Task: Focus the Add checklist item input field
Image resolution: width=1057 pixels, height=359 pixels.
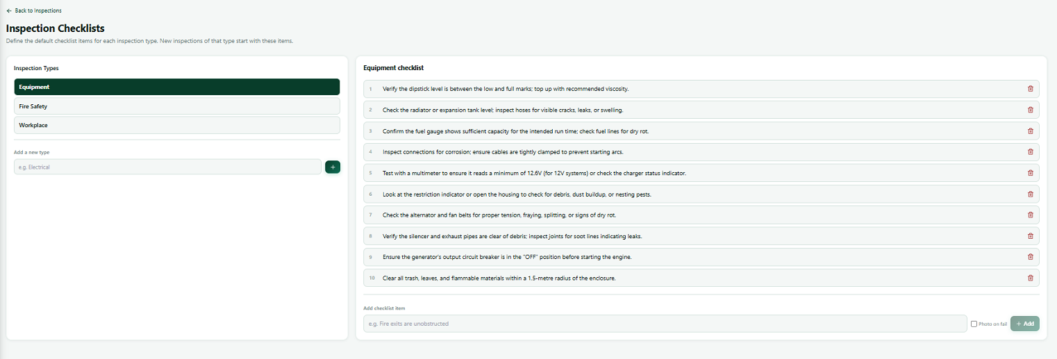Action: 665,324
